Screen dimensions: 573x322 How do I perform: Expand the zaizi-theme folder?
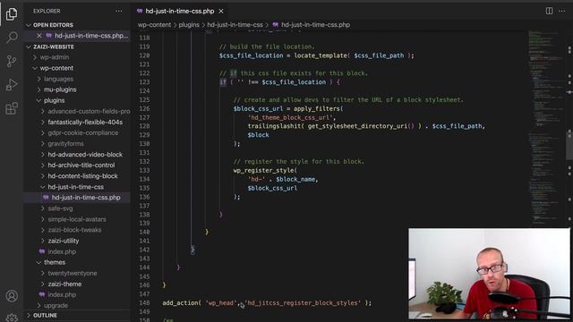coord(64,284)
